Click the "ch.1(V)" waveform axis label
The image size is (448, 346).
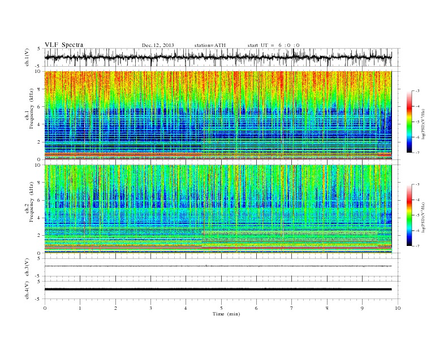[27, 57]
